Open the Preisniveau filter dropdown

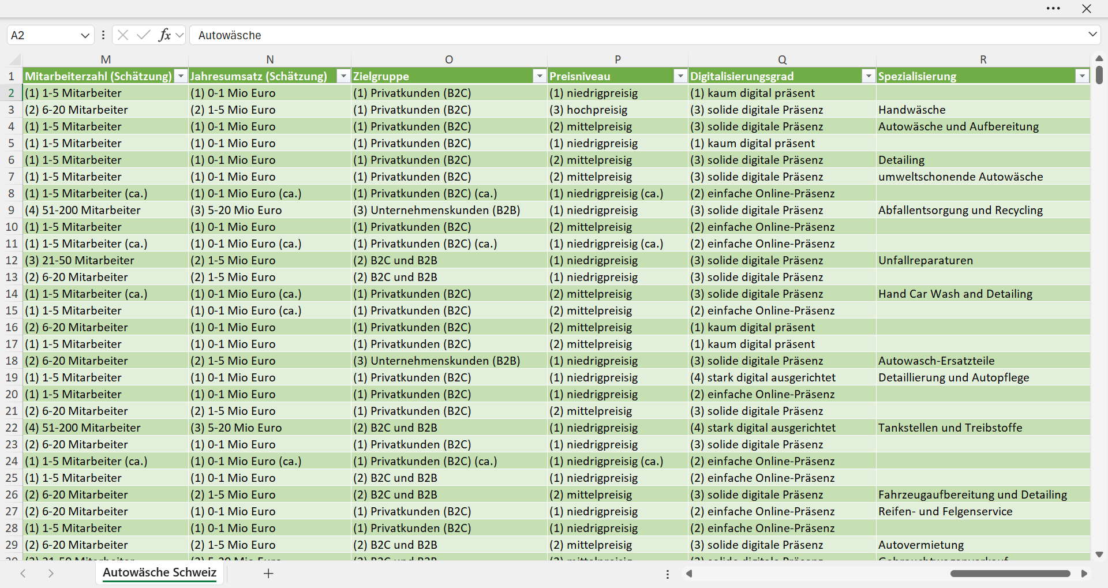[680, 76]
